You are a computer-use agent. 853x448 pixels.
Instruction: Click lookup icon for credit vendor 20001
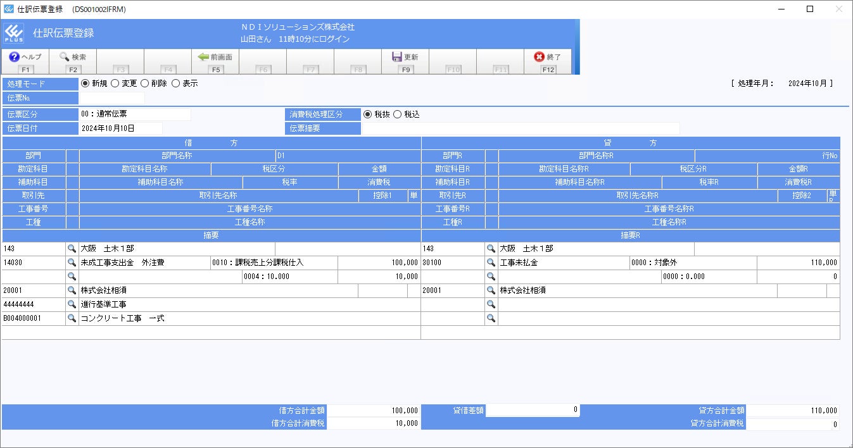pos(491,290)
